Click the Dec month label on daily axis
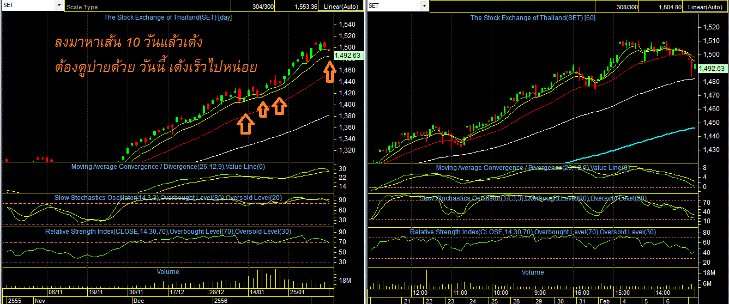 [138, 300]
